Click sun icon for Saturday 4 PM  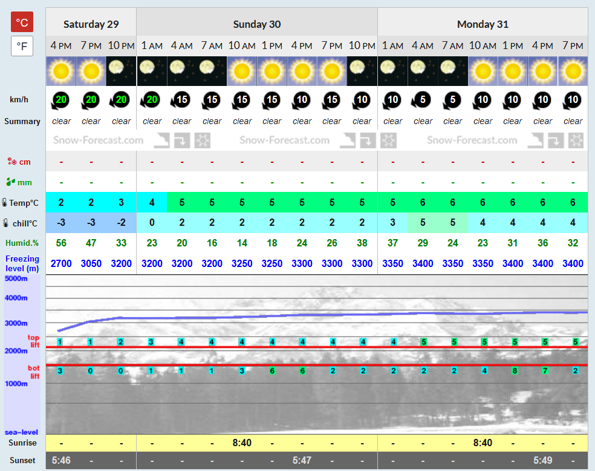click(61, 71)
